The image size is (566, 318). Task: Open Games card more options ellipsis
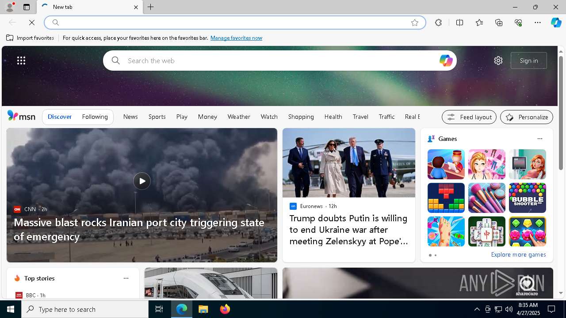(539, 139)
